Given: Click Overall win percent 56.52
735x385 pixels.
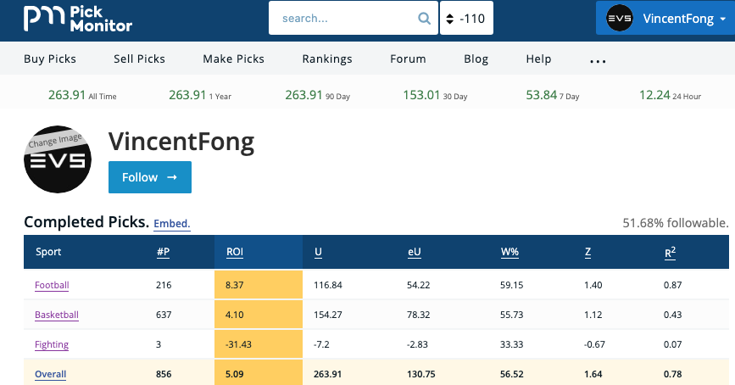Looking at the screenshot, I should click(x=511, y=374).
